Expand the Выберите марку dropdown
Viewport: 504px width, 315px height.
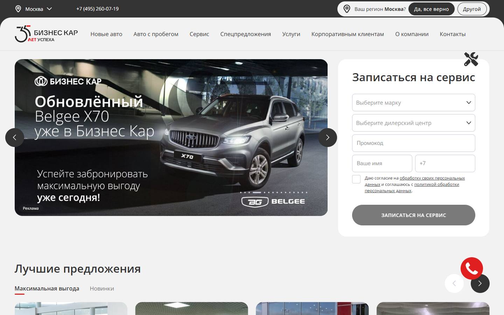point(414,103)
